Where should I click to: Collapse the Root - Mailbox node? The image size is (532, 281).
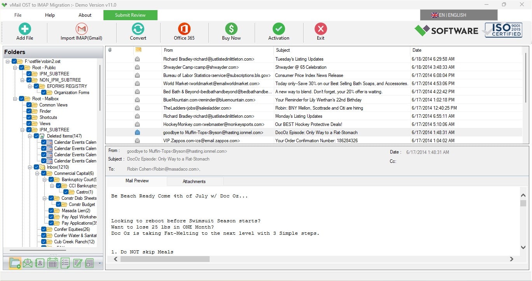click(x=15, y=99)
